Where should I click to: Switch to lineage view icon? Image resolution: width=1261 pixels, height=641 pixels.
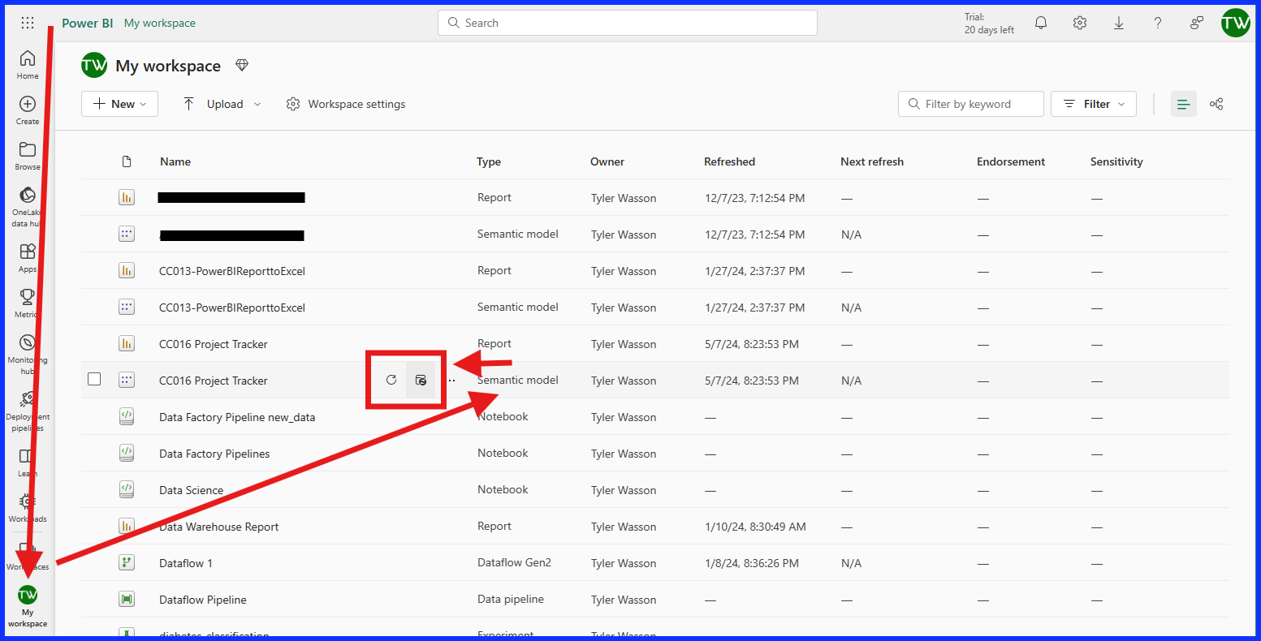1216,104
